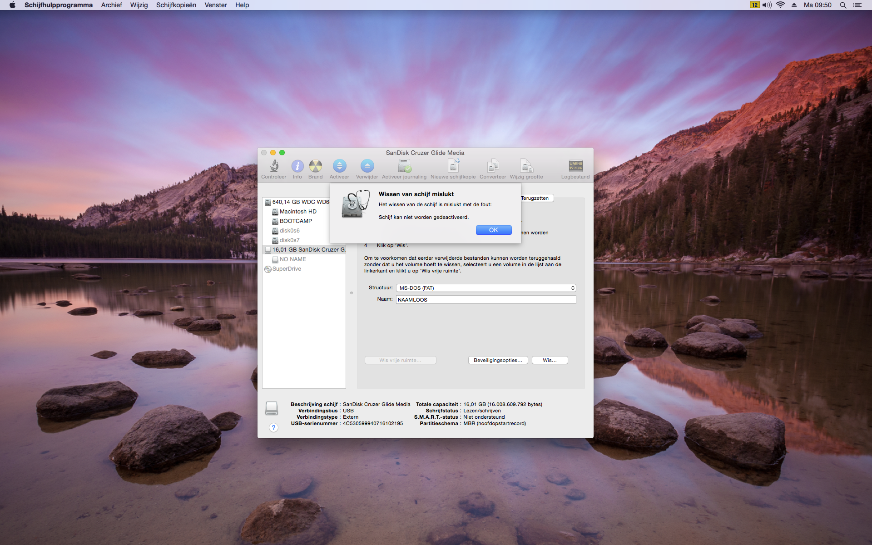Open the Notification Center icon
The width and height of the screenshot is (872, 545).
tap(857, 5)
